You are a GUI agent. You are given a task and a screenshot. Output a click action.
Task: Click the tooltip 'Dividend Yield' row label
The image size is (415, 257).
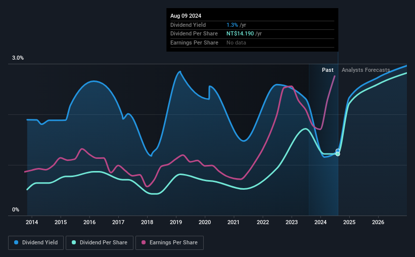(x=188, y=25)
